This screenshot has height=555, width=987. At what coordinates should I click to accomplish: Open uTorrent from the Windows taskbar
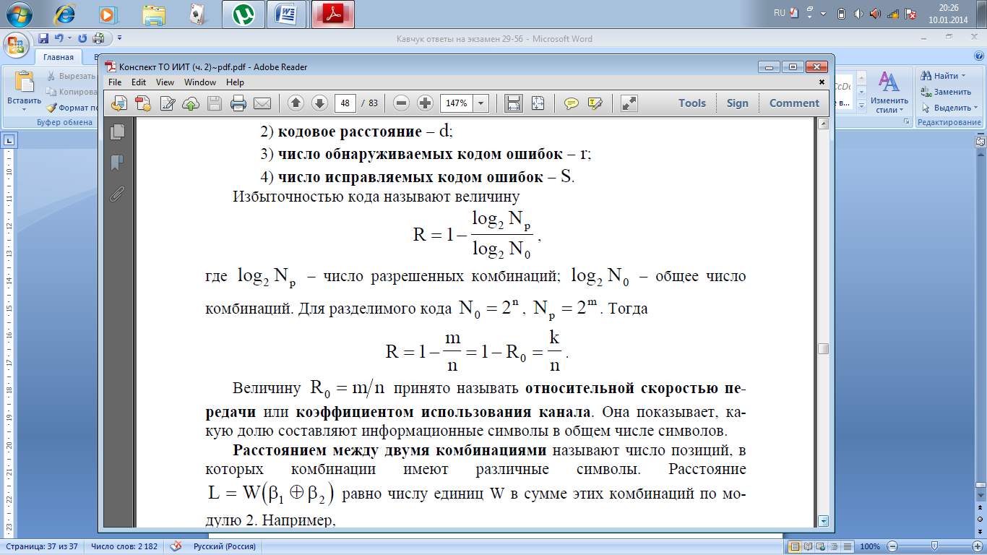243,14
